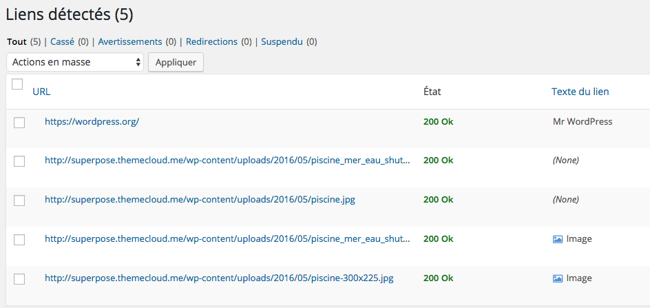Click 200 Ok status for piscine.jpg row

pyautogui.click(x=439, y=200)
